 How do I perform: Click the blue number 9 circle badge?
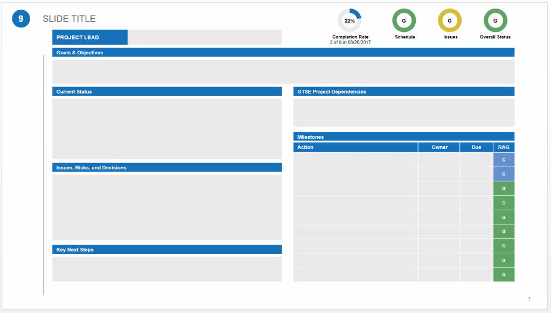coord(20,19)
